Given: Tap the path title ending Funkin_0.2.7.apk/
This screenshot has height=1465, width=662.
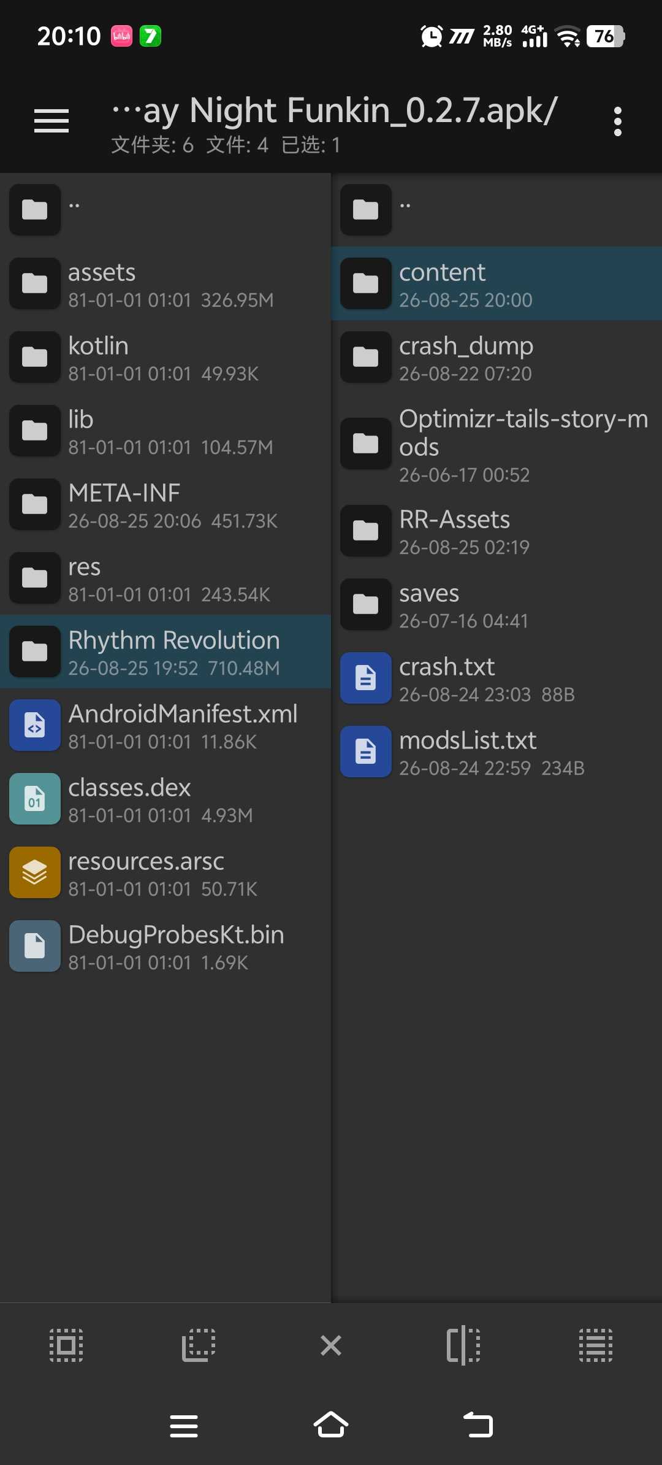Looking at the screenshot, I should 334,110.
